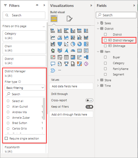The image size is (138, 158).
Task: Pick the Power Apps visual
Action: tap(86, 64)
